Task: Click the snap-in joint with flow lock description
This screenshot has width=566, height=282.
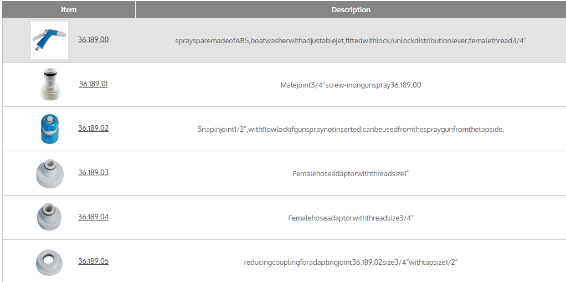Action: 351,129
